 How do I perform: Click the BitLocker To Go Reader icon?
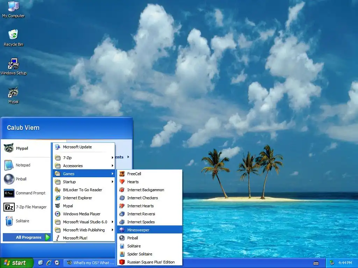(58, 190)
